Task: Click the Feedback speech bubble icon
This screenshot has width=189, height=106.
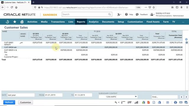Action: coord(137,14)
